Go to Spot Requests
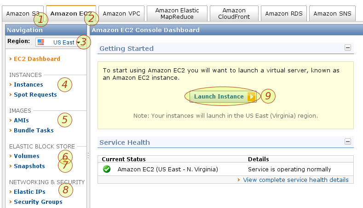 (35, 94)
